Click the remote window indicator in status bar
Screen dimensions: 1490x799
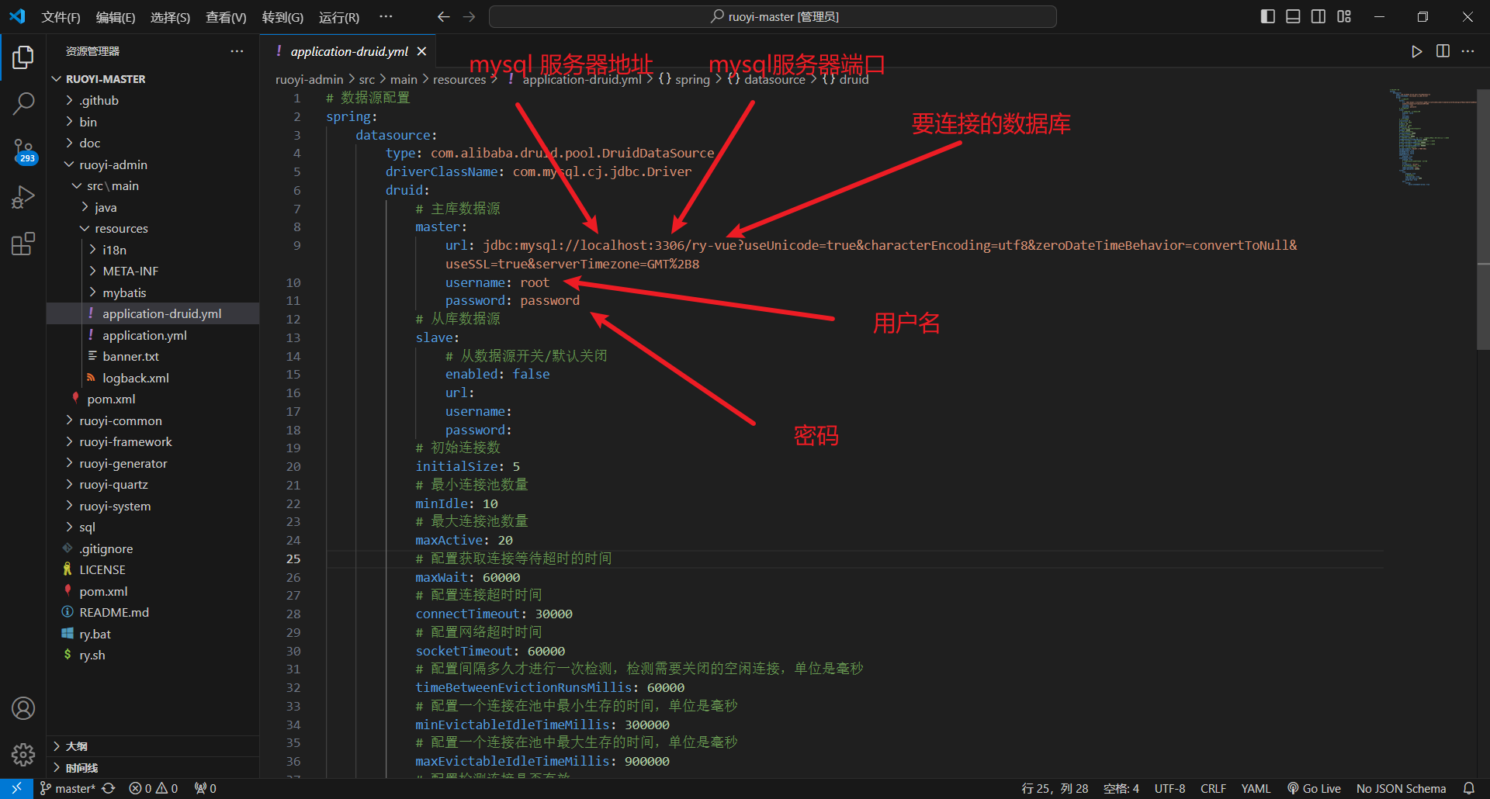(x=16, y=788)
